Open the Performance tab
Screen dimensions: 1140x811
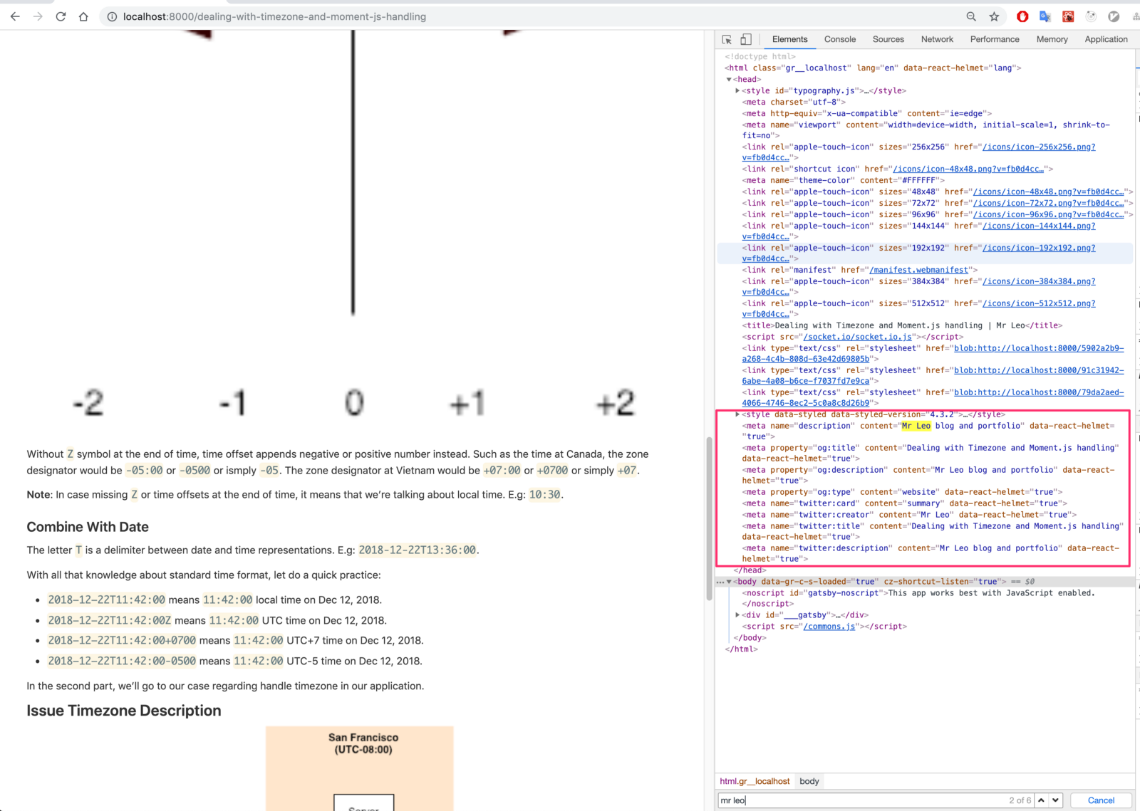(x=995, y=40)
